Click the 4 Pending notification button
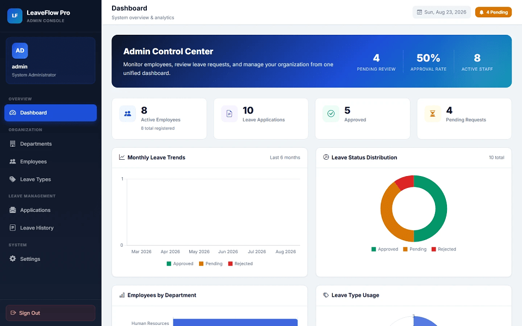 [493, 12]
